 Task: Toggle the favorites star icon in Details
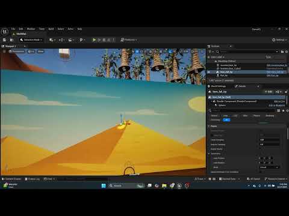pyautogui.click(x=283, y=110)
